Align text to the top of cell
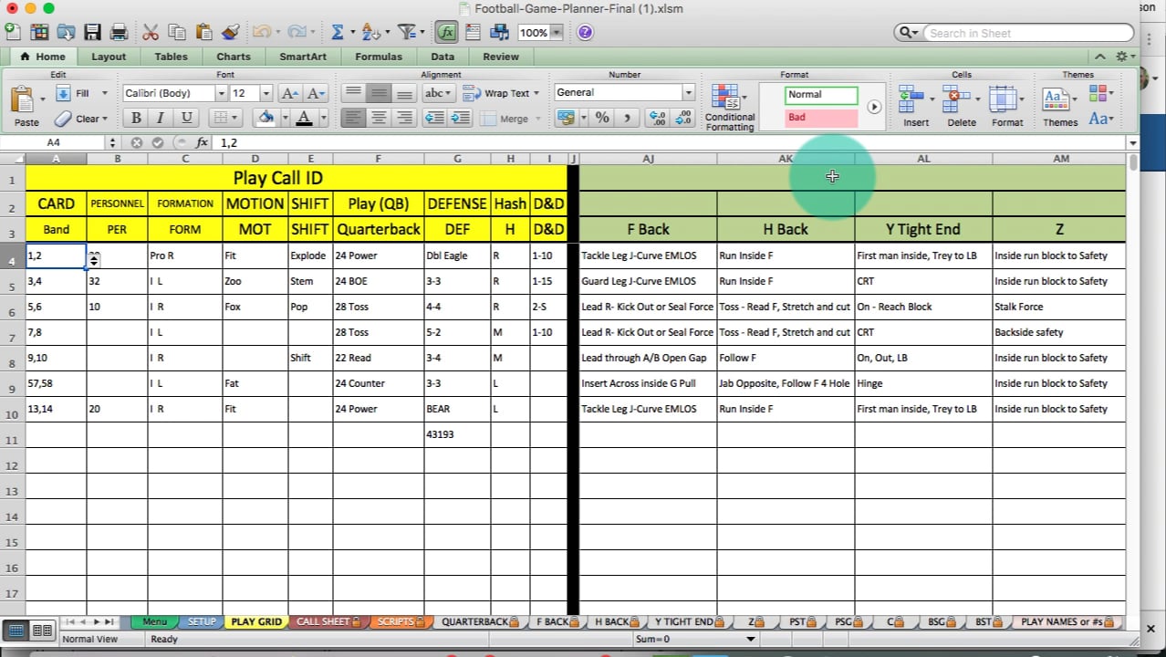The image size is (1166, 657). 353,93
